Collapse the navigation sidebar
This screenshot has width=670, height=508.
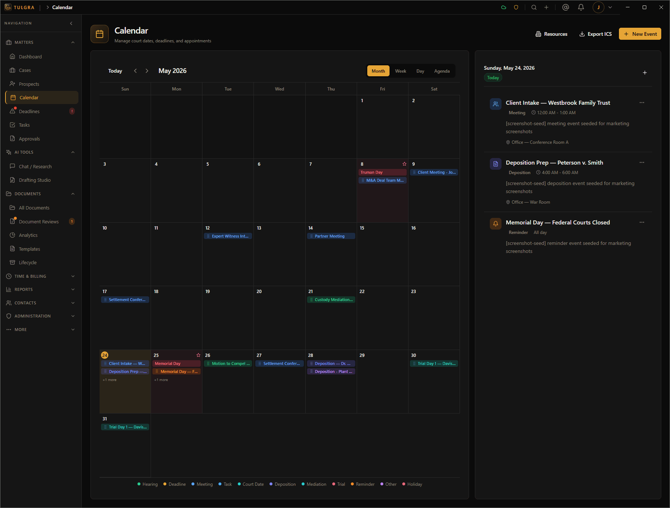pos(71,23)
